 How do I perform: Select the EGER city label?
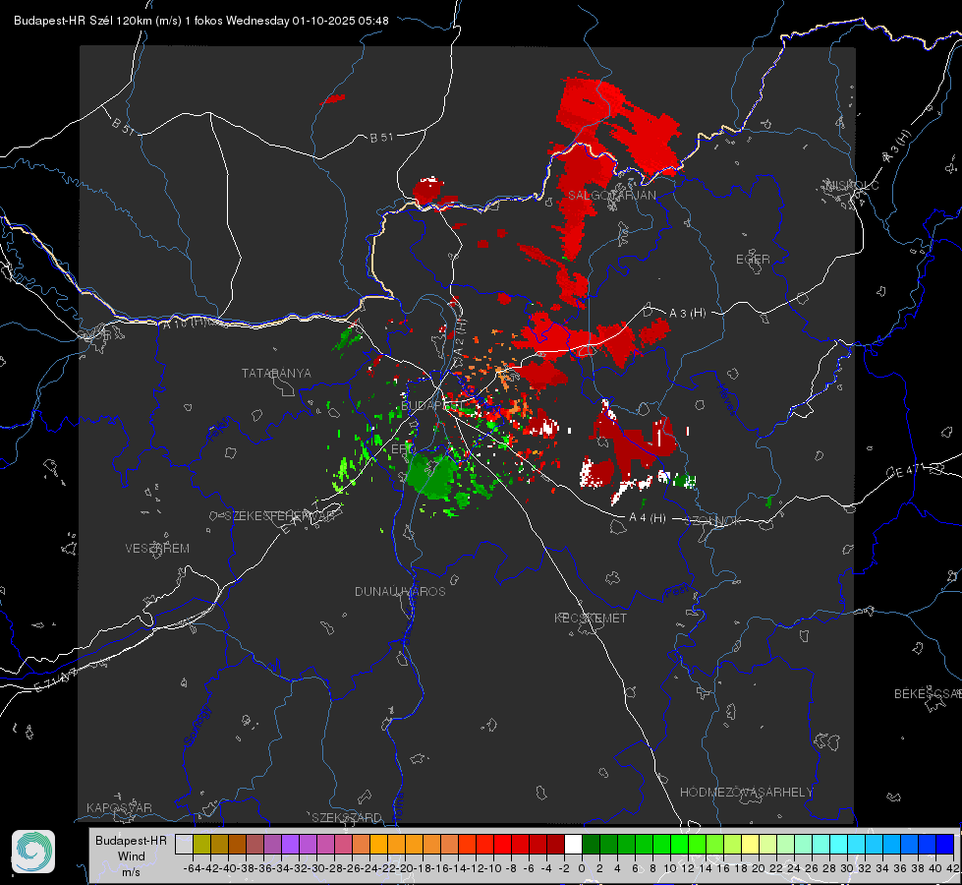(x=753, y=260)
